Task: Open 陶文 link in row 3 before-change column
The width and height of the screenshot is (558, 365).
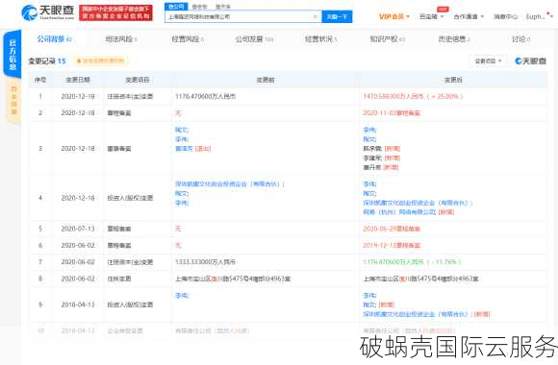Action: [x=182, y=130]
